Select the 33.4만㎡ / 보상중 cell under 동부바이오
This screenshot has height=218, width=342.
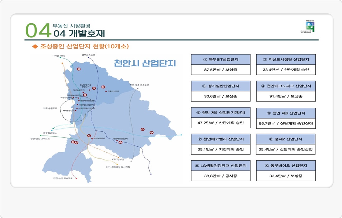(286, 176)
